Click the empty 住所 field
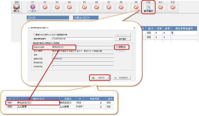The image size is (199, 116). tap(83, 55)
